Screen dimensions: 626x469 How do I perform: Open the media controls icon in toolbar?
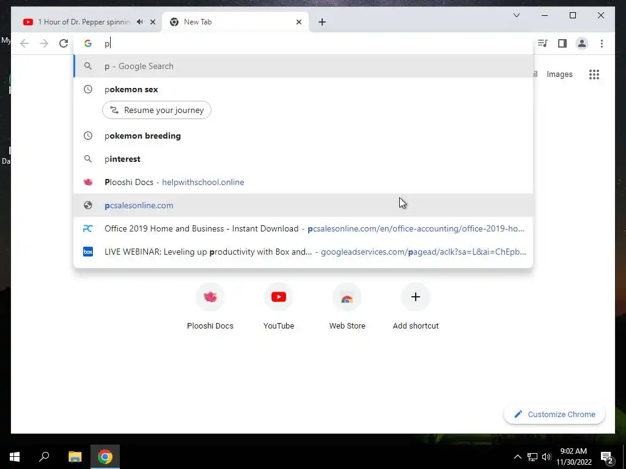pyautogui.click(x=543, y=43)
